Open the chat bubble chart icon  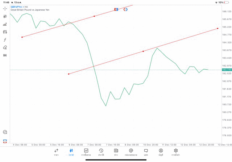point(5,132)
